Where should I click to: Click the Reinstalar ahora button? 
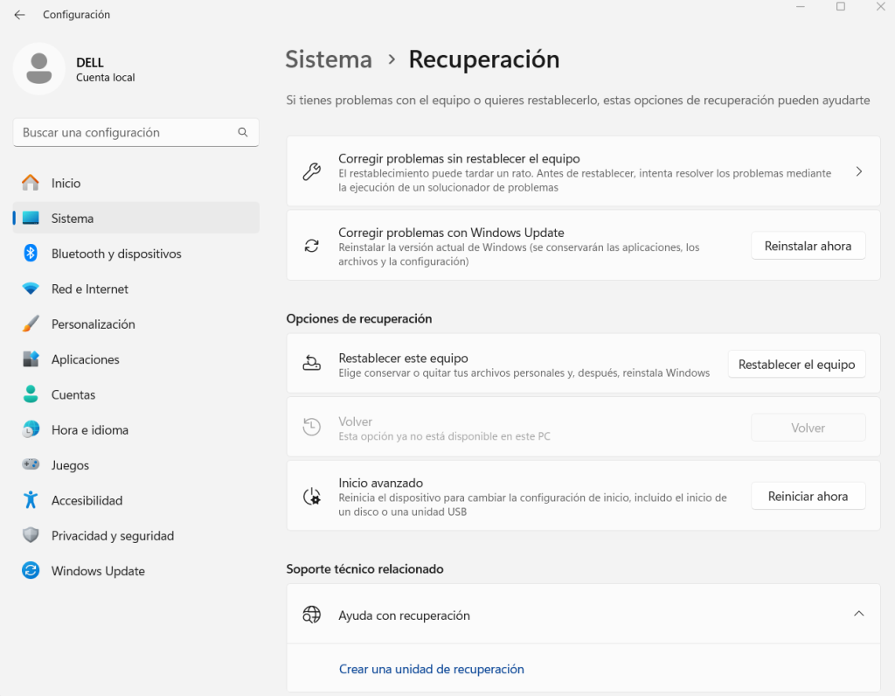click(x=808, y=246)
